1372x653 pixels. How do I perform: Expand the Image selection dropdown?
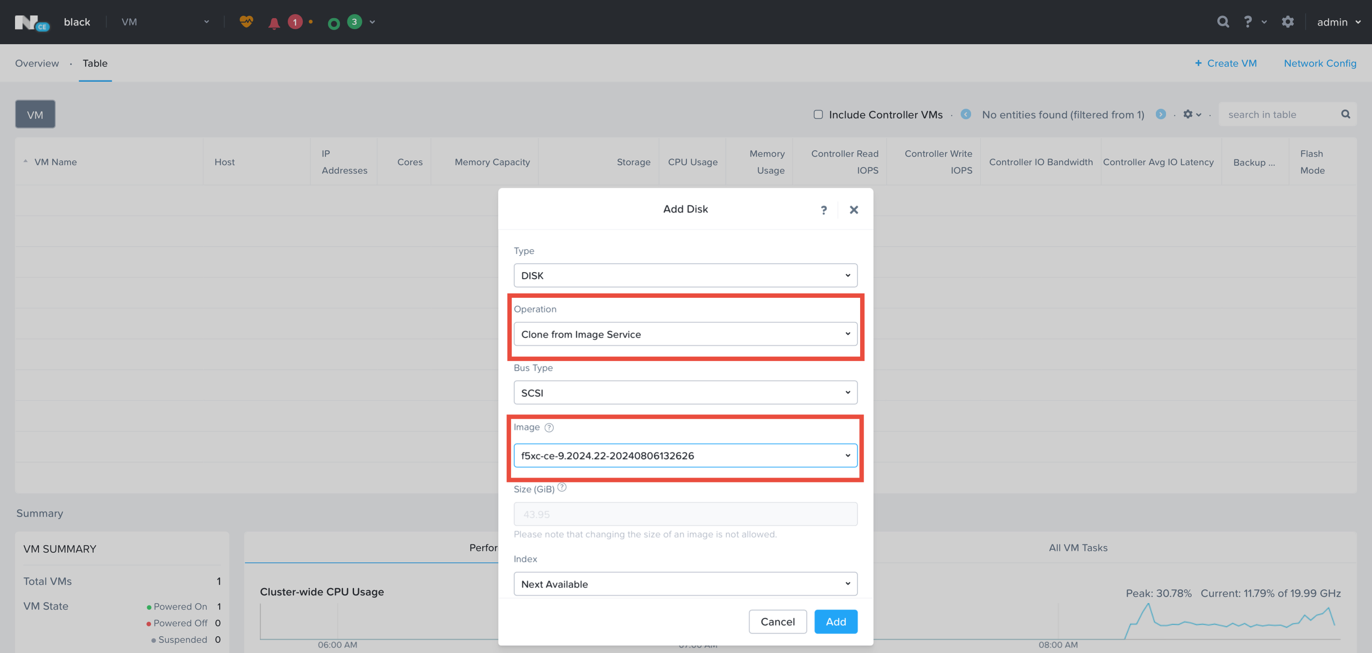tap(685, 456)
